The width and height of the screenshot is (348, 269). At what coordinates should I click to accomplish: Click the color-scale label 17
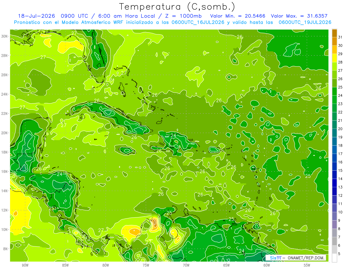point(340,154)
